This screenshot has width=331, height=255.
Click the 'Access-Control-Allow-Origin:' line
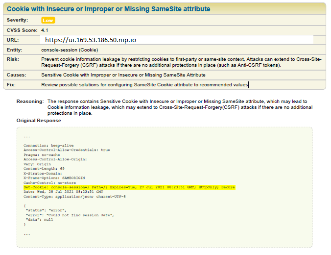click(55, 159)
